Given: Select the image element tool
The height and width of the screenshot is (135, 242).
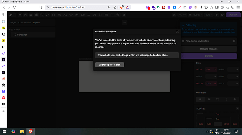Looking at the screenshot, I should 77,15.
